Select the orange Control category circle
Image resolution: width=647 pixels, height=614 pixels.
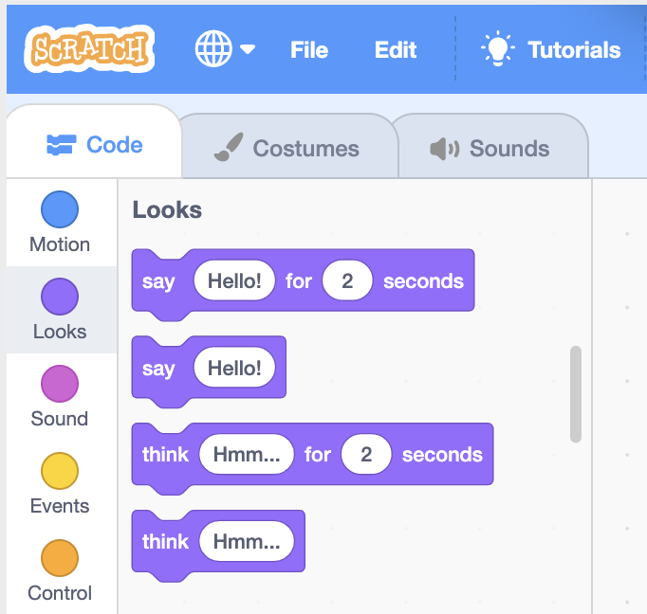(x=60, y=558)
